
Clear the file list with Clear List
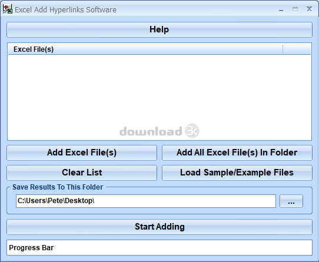tap(82, 173)
